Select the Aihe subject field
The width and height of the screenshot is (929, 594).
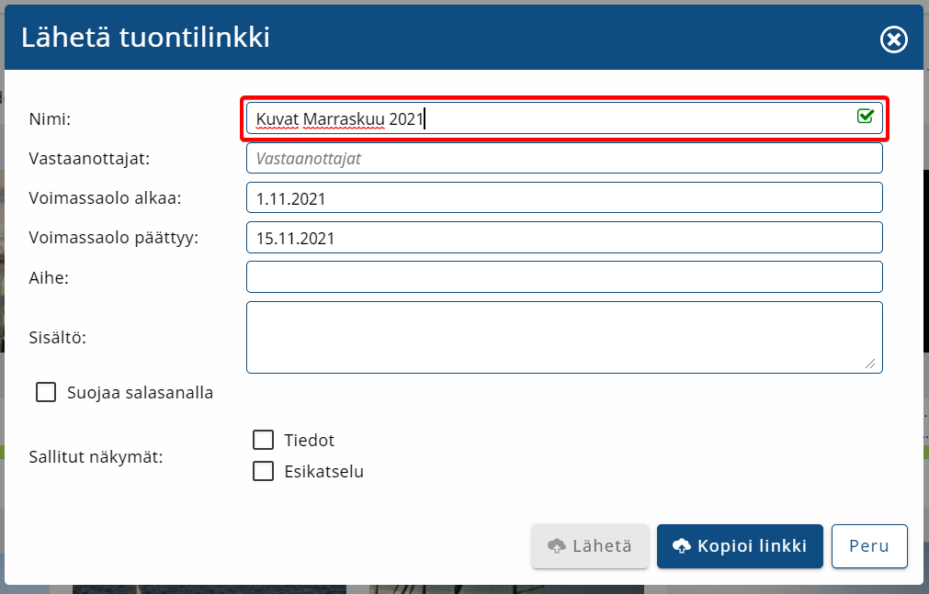click(x=564, y=277)
